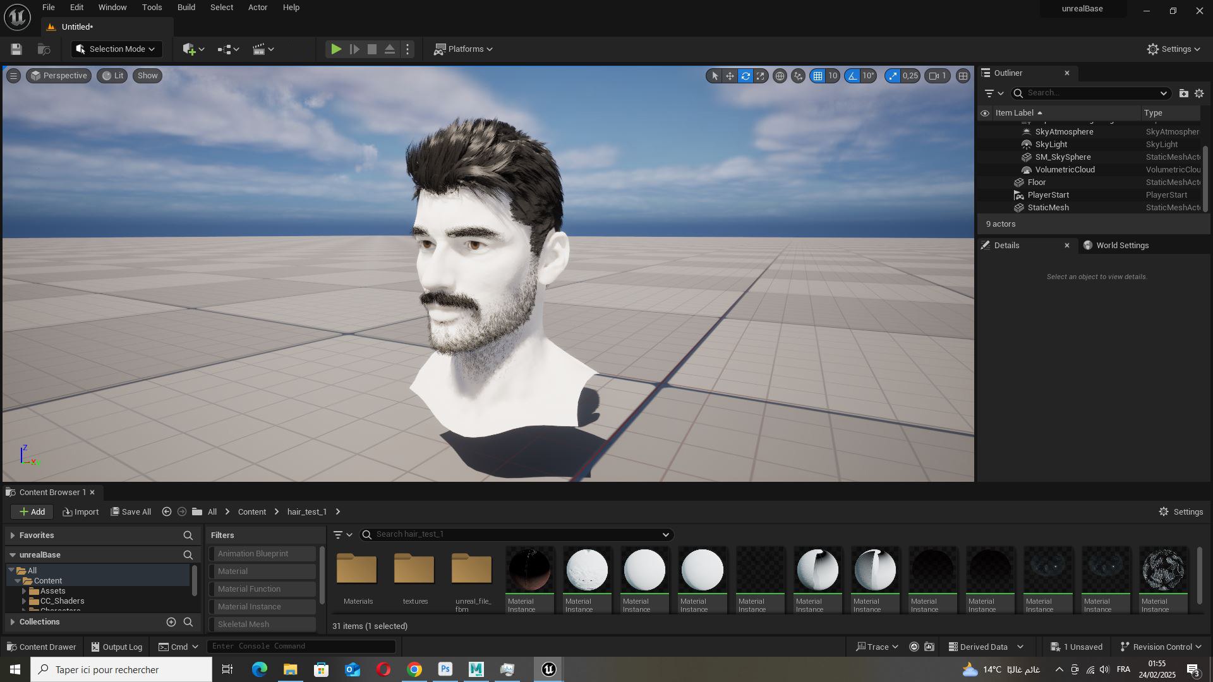Click the Play button in toolbar
This screenshot has width=1213, height=682.
[x=336, y=49]
